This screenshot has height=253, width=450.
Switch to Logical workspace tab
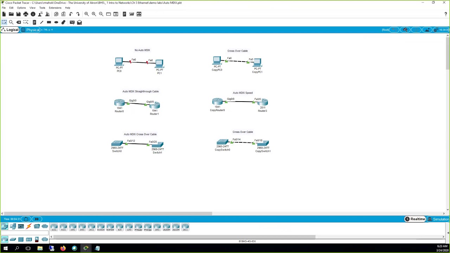point(10,30)
